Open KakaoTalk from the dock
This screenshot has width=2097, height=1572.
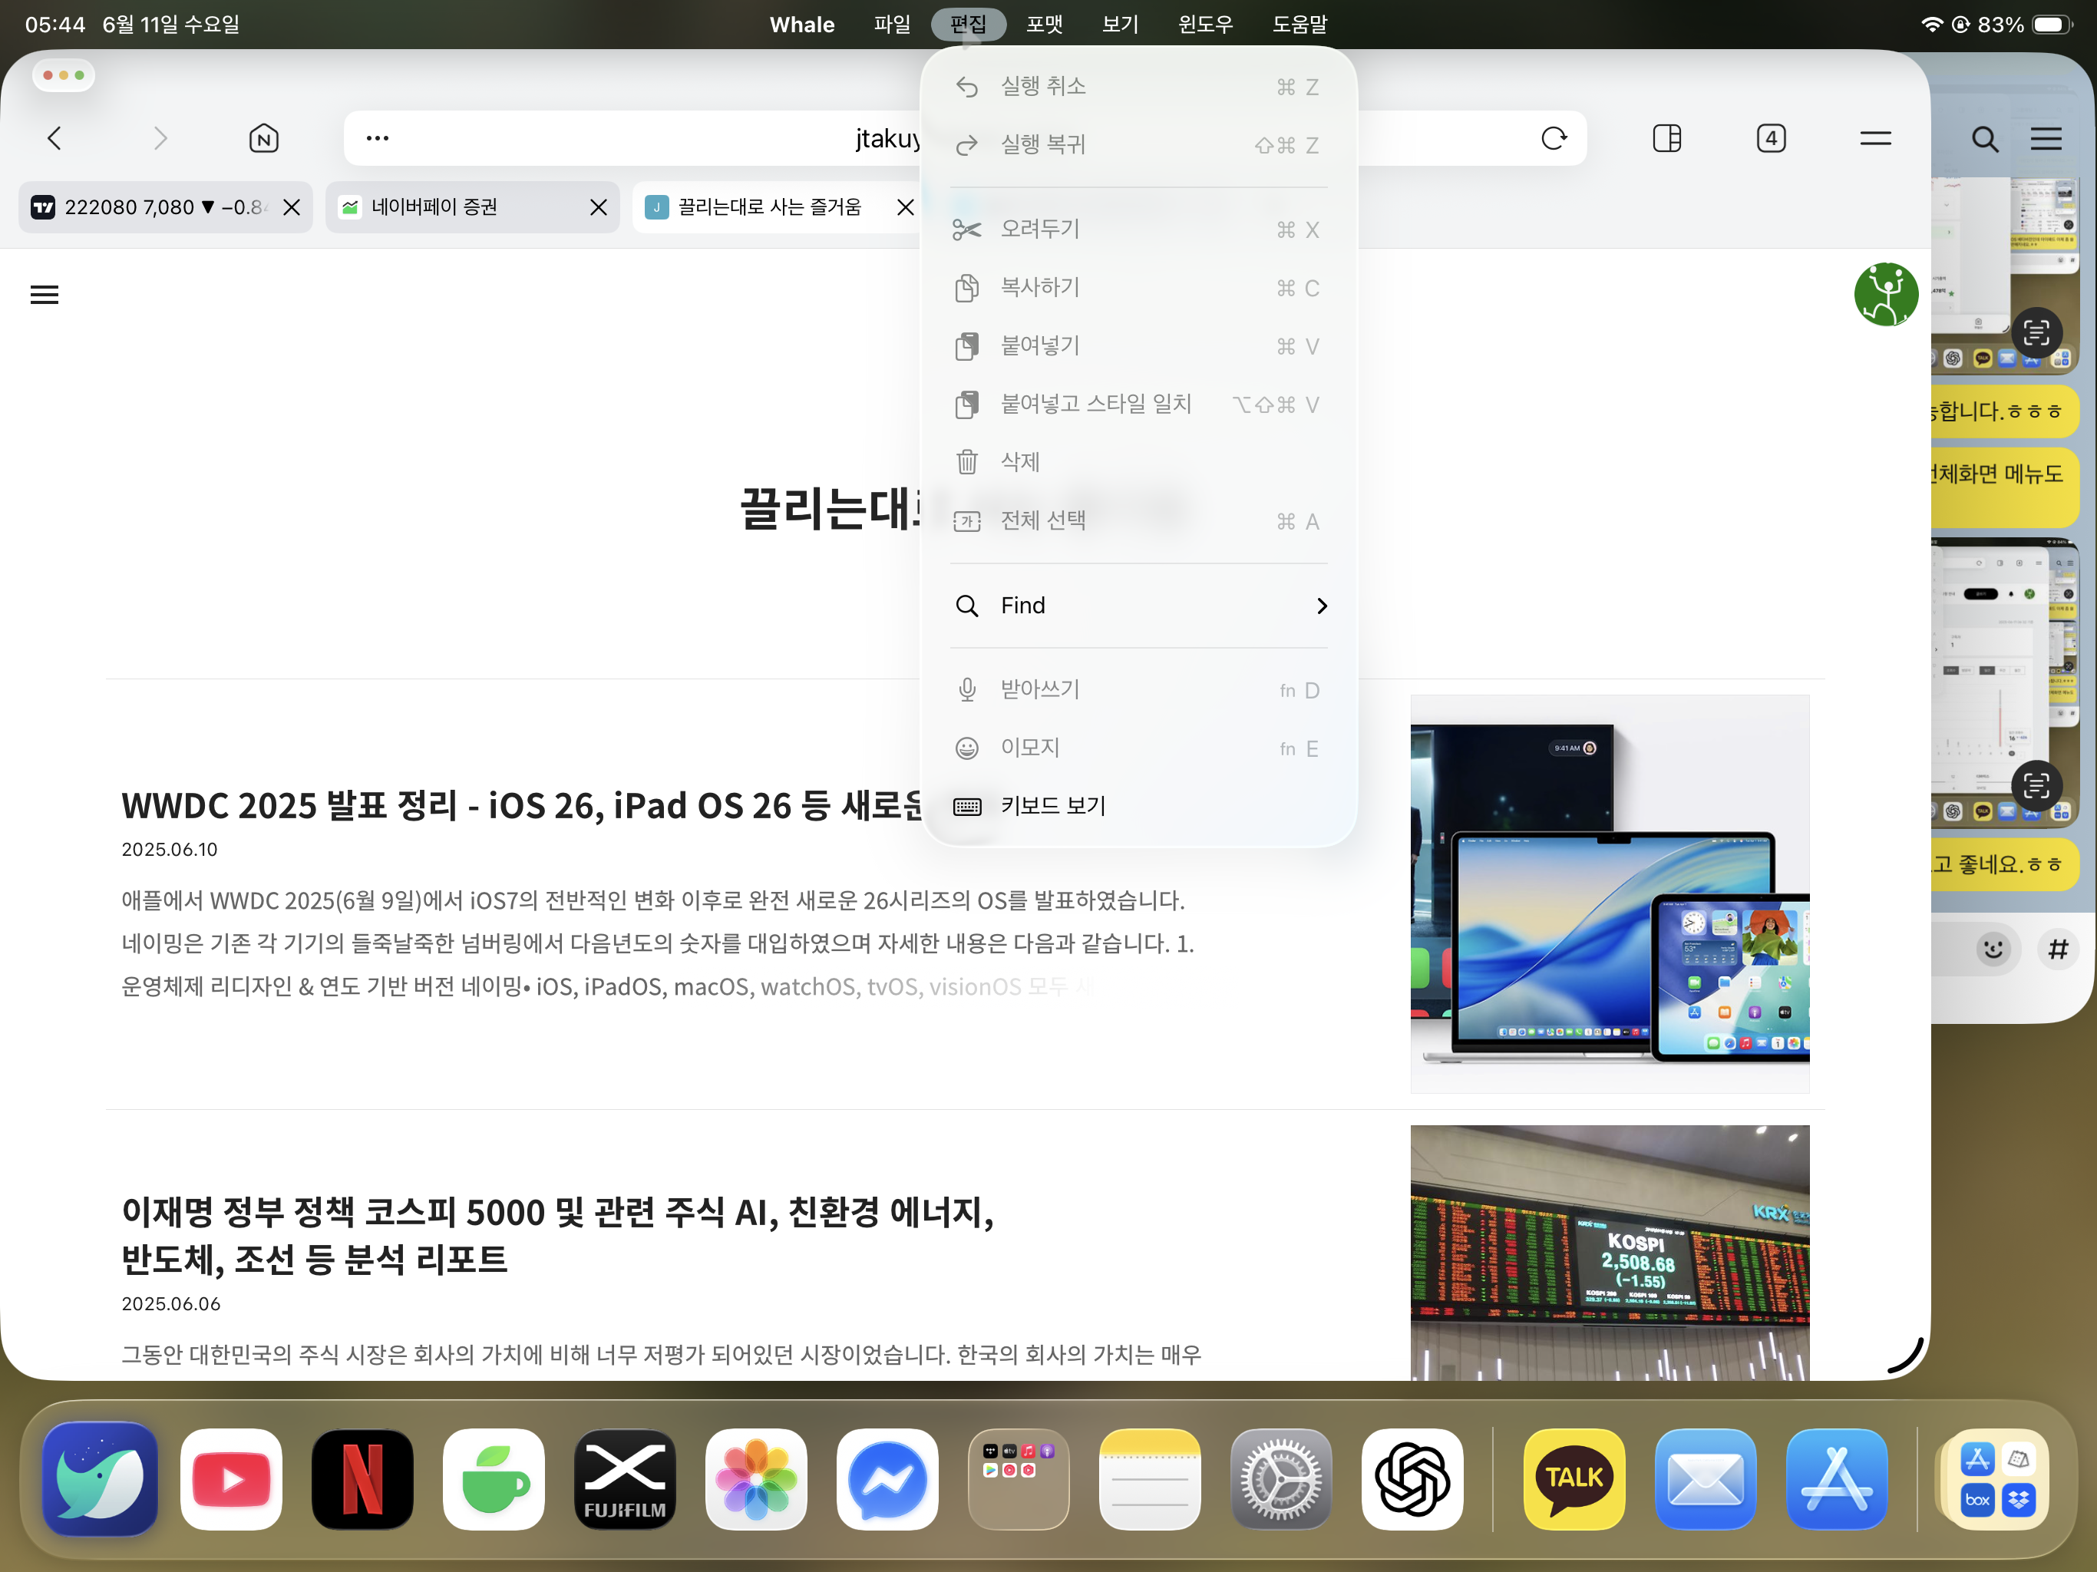pos(1574,1478)
